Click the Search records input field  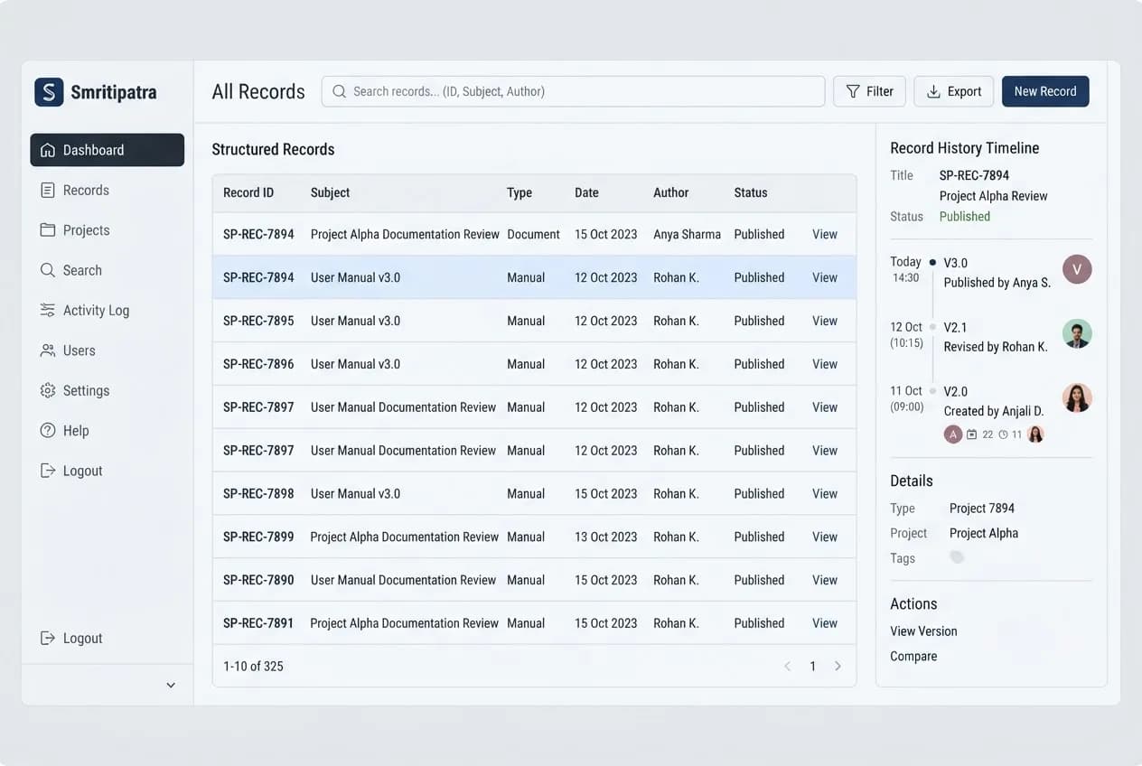coord(573,91)
